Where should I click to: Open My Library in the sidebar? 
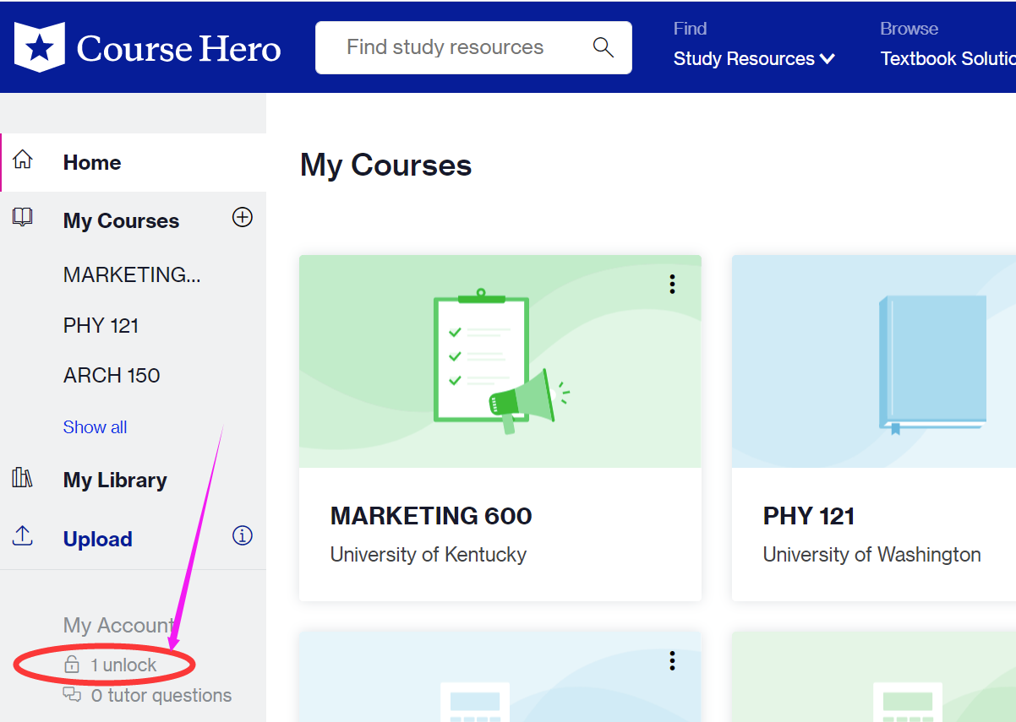(x=115, y=480)
